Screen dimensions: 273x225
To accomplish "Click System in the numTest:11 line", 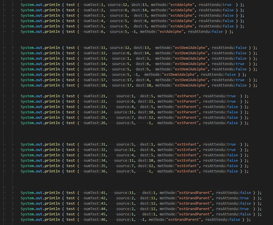I will (27, 48).
